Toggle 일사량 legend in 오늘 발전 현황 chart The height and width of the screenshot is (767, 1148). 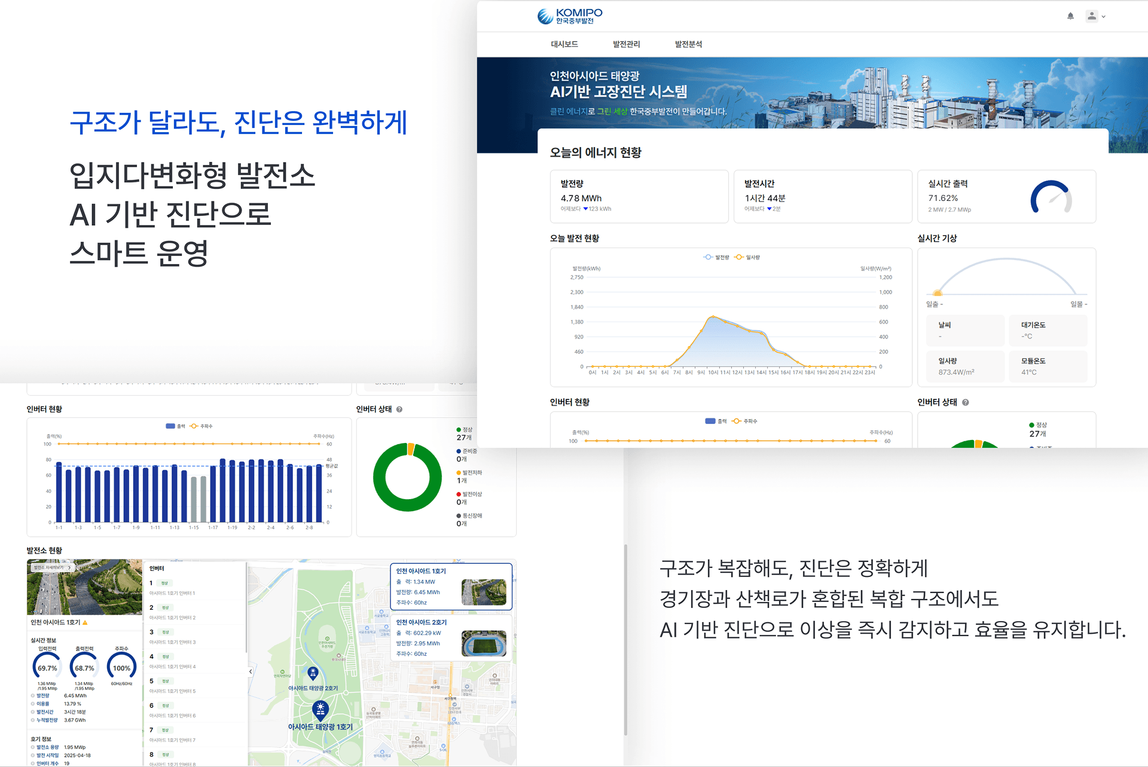tap(747, 257)
